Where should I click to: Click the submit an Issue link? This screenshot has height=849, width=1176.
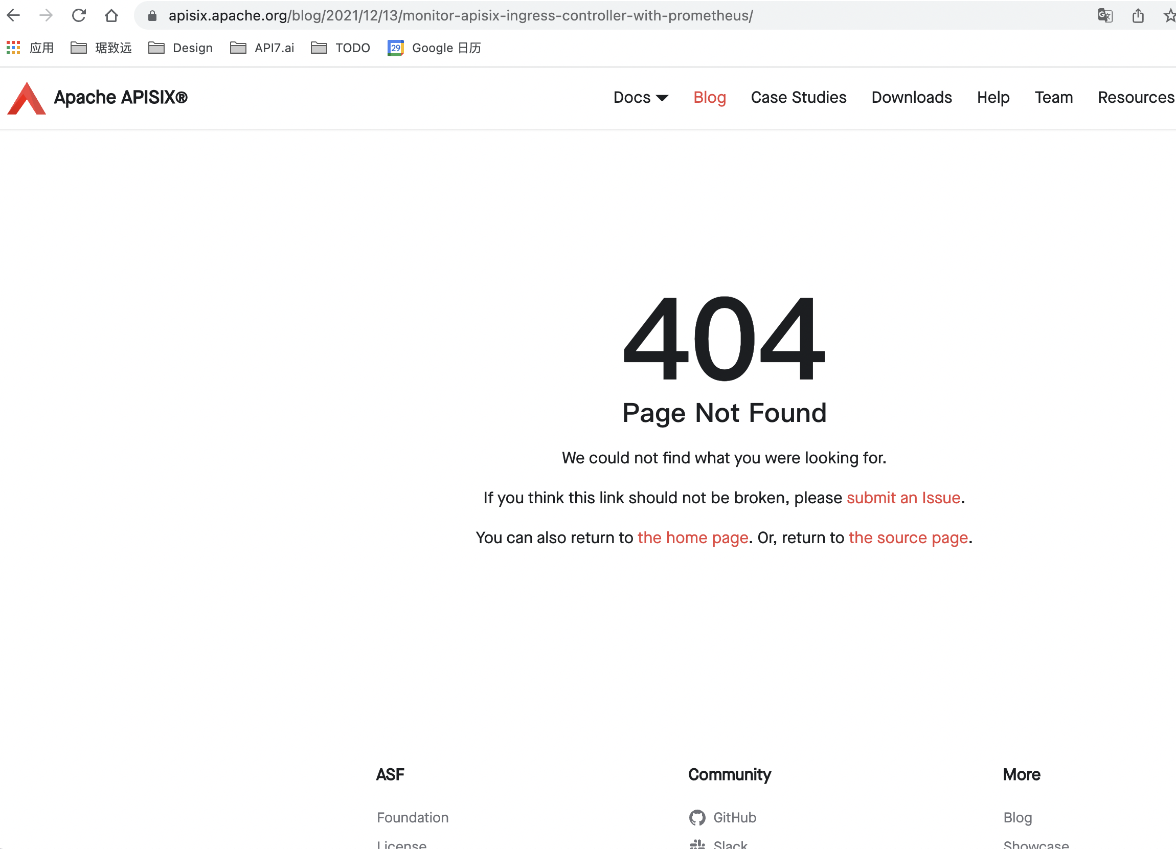pyautogui.click(x=903, y=498)
